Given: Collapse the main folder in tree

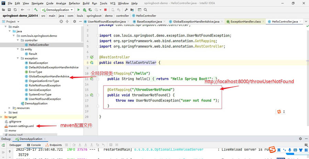Looking at the screenshot, I should click(6, 27).
